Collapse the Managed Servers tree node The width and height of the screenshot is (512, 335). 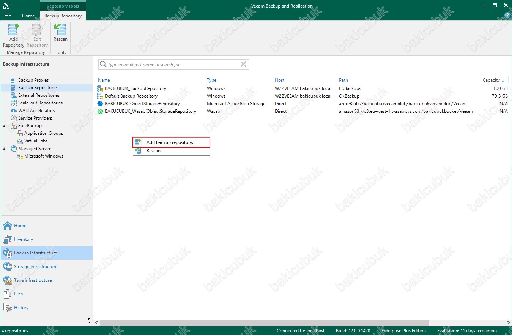click(x=4, y=149)
